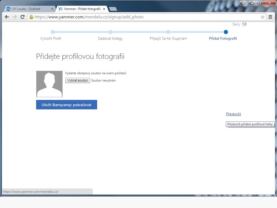Open the Chrome hamburger menu
Screen dimensions: 277x208
tap(270, 17)
